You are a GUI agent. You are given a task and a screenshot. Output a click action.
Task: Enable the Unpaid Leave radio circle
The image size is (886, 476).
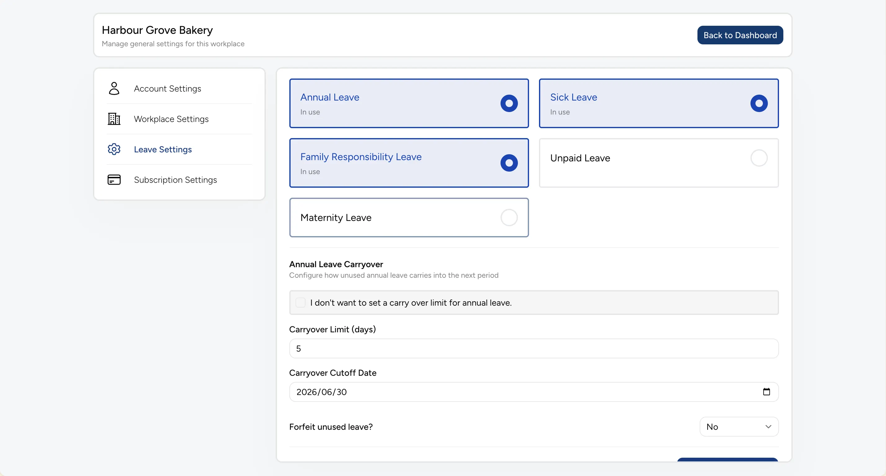[759, 158]
